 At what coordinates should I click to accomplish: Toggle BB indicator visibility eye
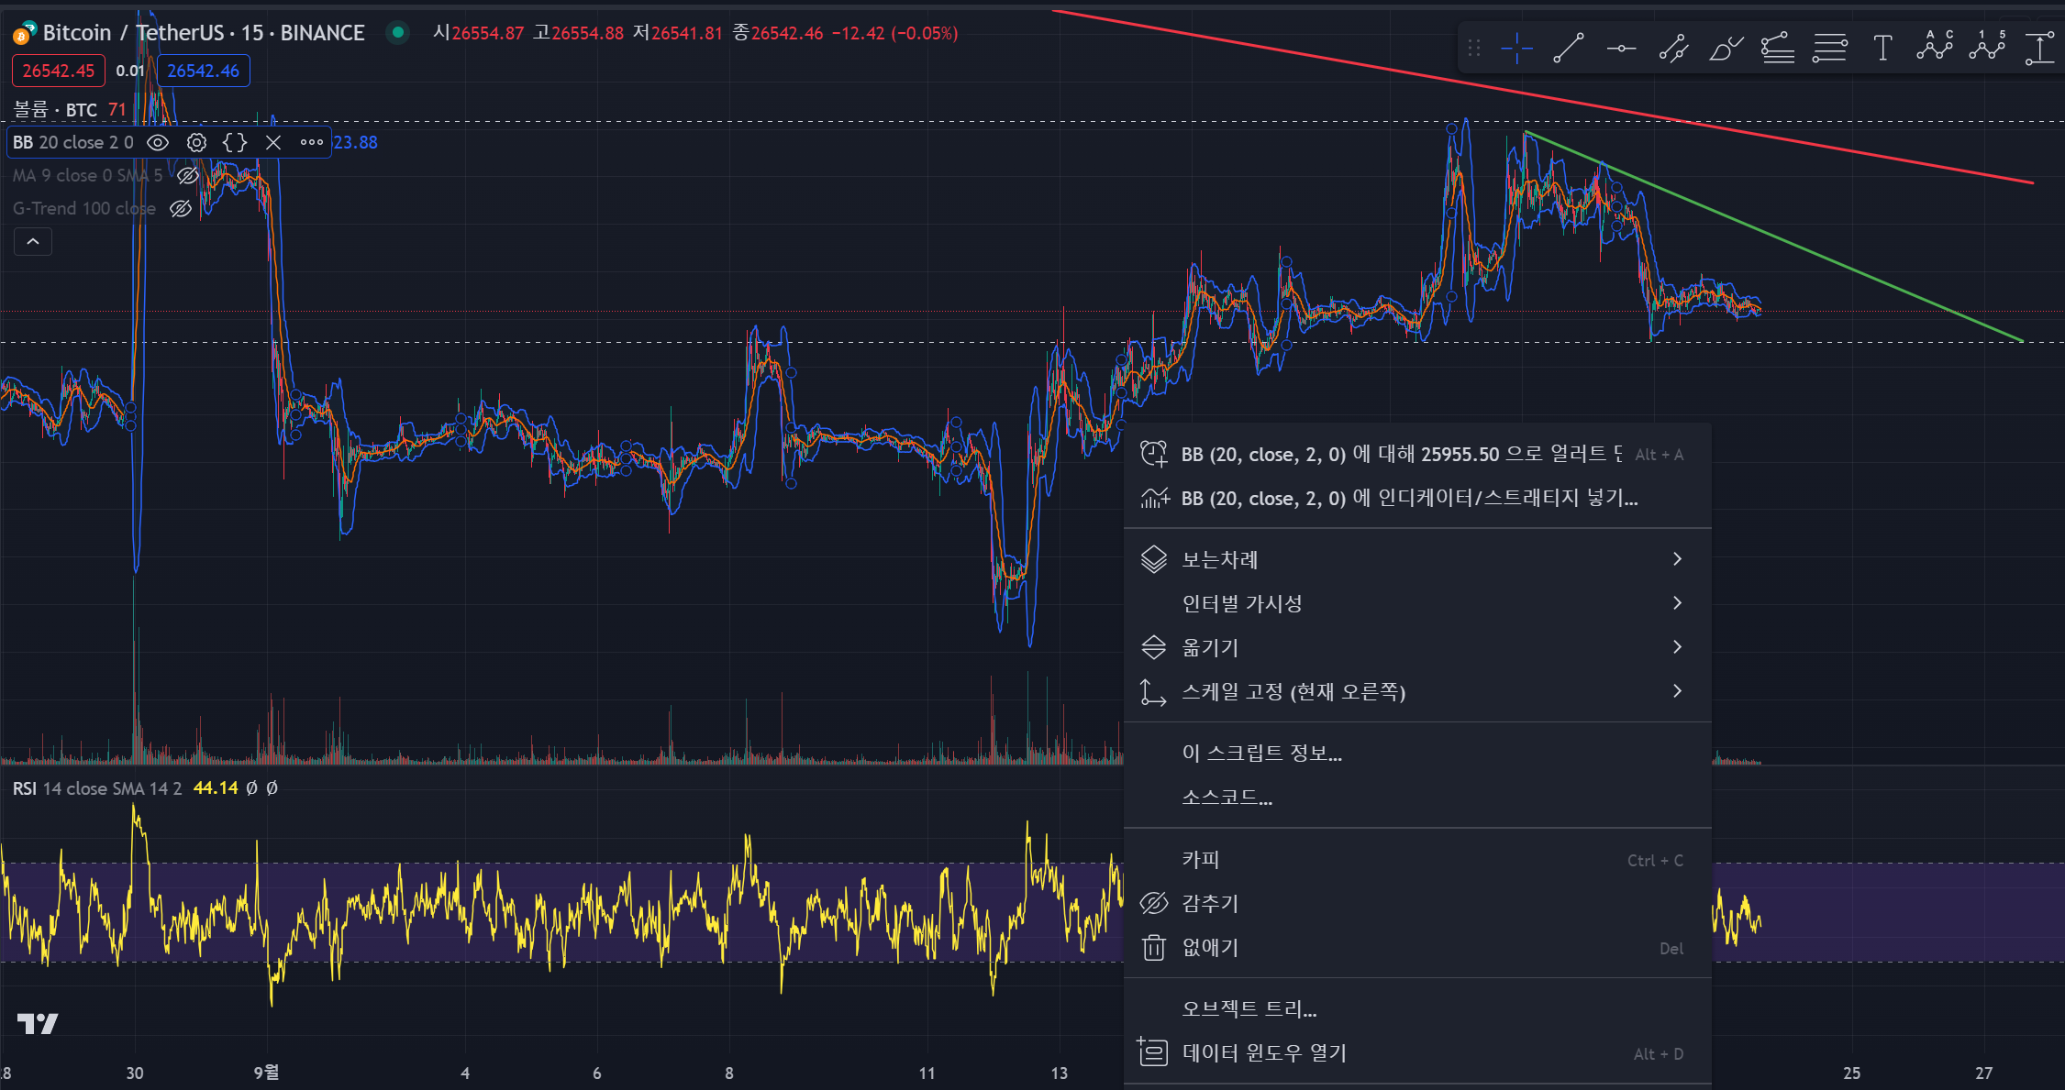158,142
